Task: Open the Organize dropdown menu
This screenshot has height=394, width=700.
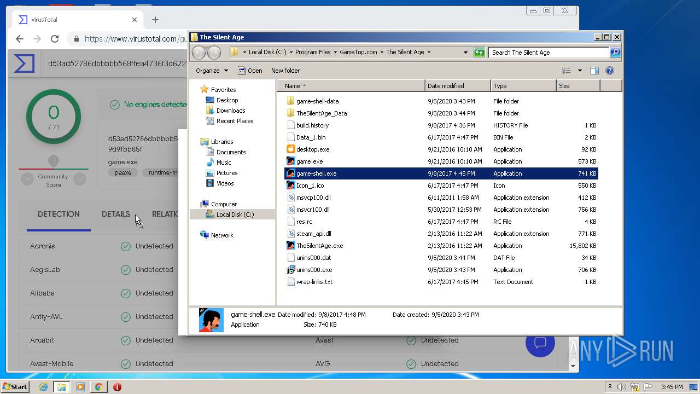Action: [212, 71]
